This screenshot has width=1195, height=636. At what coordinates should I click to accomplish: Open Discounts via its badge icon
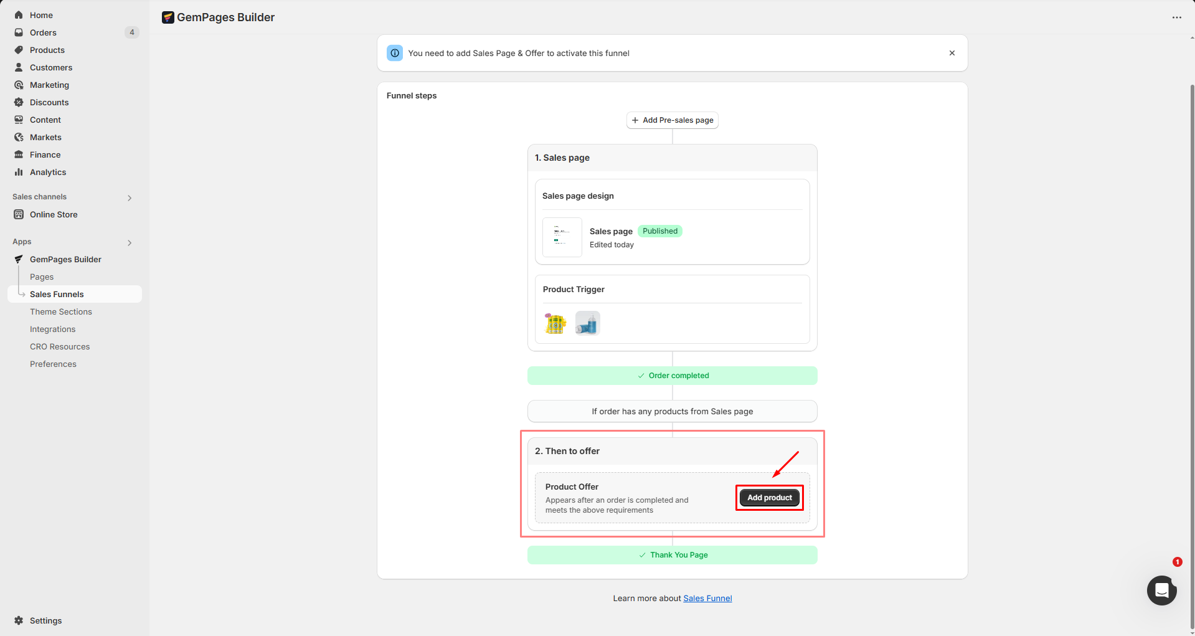pos(19,102)
